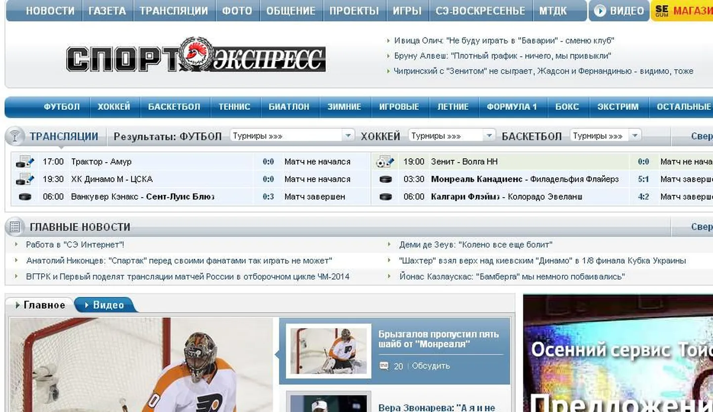The height and width of the screenshot is (412, 713).
Task: Collapse the ТРАНСЛЯЦИИ section via Свернуть
Action: point(702,136)
